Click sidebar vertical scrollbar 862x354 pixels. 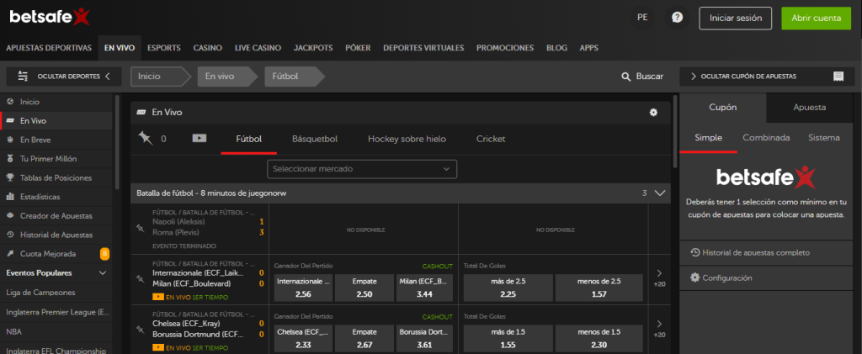(x=116, y=143)
